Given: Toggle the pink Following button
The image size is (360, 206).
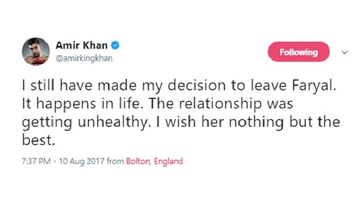Looking at the screenshot, I should coord(298,51).
